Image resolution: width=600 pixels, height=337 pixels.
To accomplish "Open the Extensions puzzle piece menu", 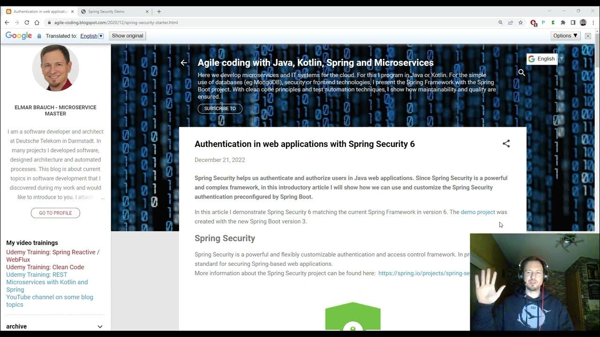I will [563, 22].
